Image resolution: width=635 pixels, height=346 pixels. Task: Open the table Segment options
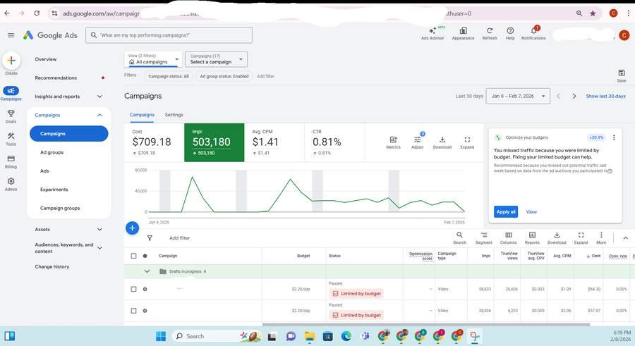click(484, 238)
